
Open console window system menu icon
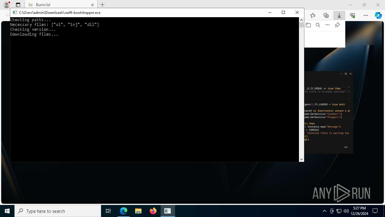[14, 12]
